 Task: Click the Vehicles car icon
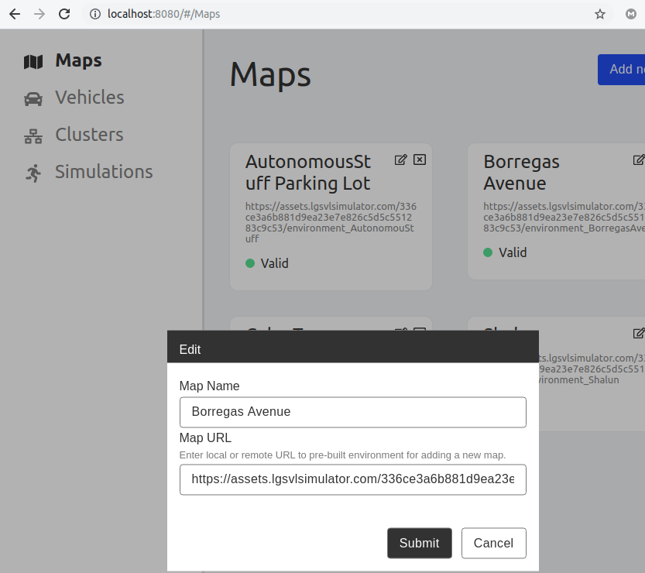click(33, 98)
